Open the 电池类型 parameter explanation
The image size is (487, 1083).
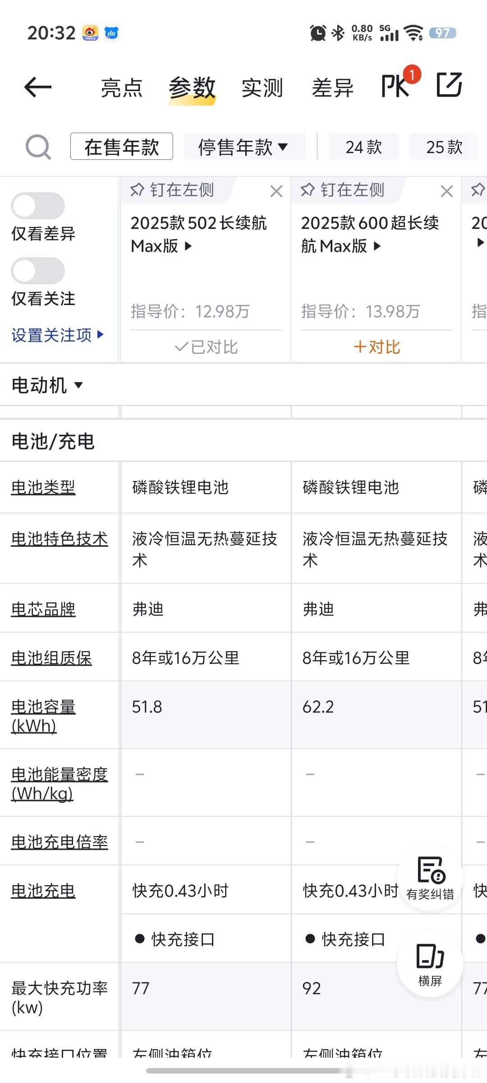pyautogui.click(x=43, y=487)
